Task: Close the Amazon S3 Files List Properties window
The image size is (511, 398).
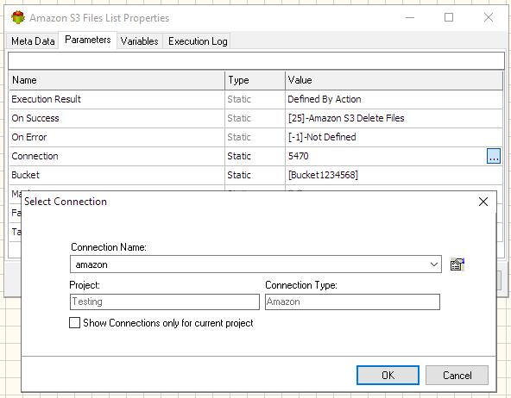Action: pyautogui.click(x=489, y=17)
